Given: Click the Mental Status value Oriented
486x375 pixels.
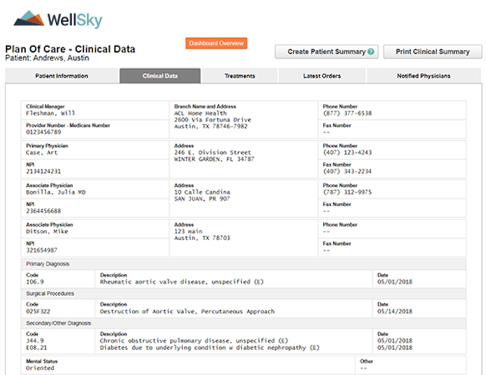Looking at the screenshot, I should (40, 368).
